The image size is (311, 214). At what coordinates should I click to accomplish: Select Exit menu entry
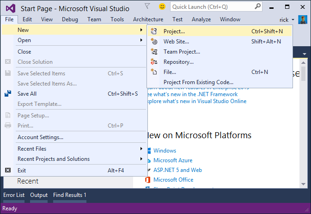click(x=74, y=170)
